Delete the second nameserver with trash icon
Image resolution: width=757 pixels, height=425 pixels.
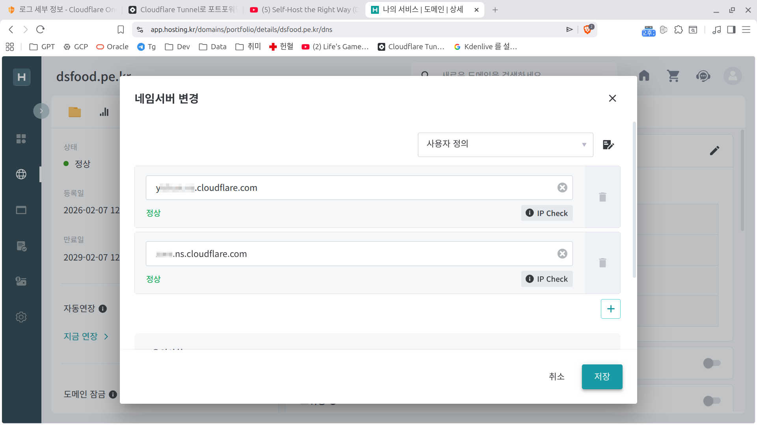click(602, 262)
